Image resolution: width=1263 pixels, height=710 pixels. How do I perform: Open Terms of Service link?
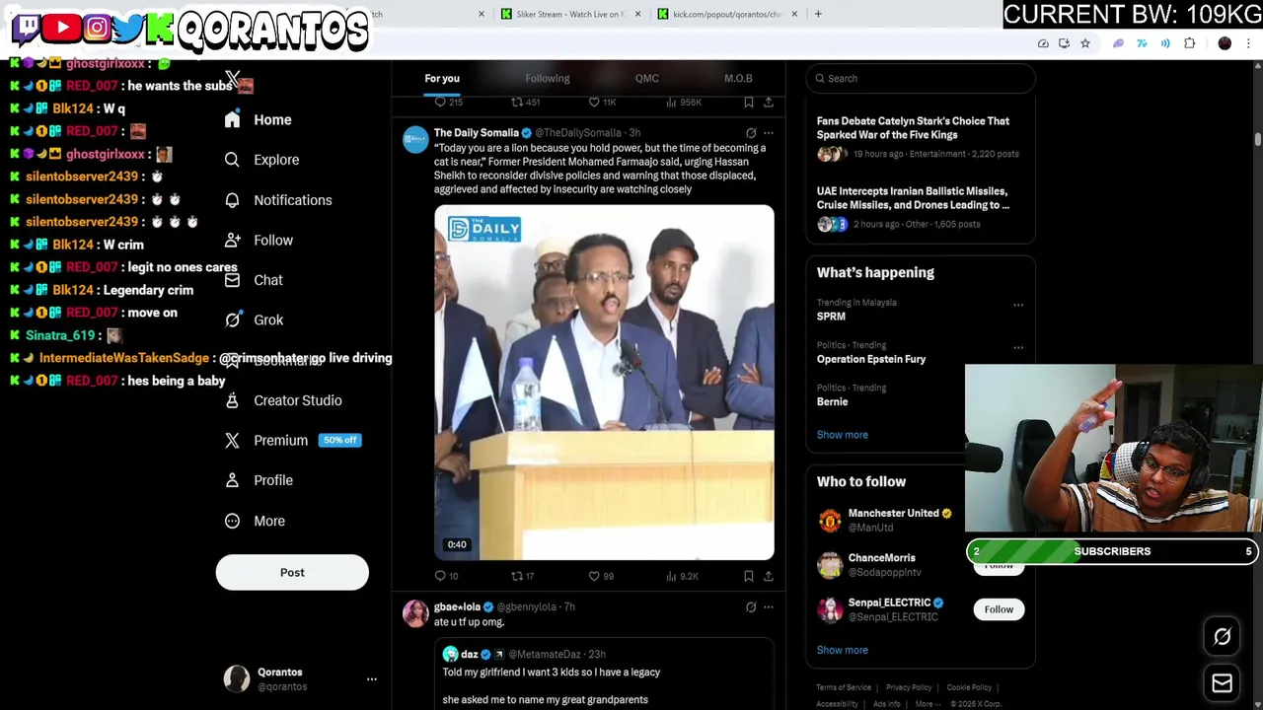(844, 687)
